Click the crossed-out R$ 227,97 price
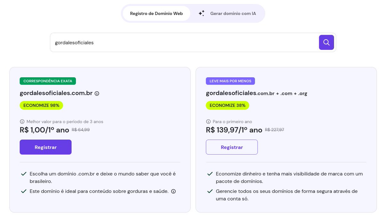This screenshot has width=384, height=220. point(275,130)
